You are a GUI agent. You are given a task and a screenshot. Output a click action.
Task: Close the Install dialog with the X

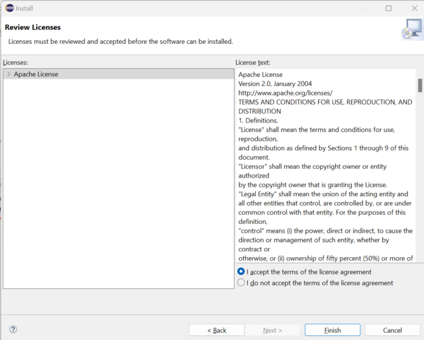tap(414, 9)
